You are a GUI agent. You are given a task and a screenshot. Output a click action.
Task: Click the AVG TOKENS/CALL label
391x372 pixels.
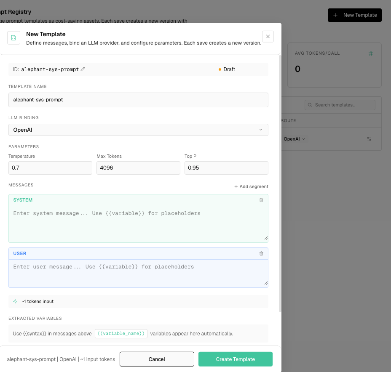point(317,53)
